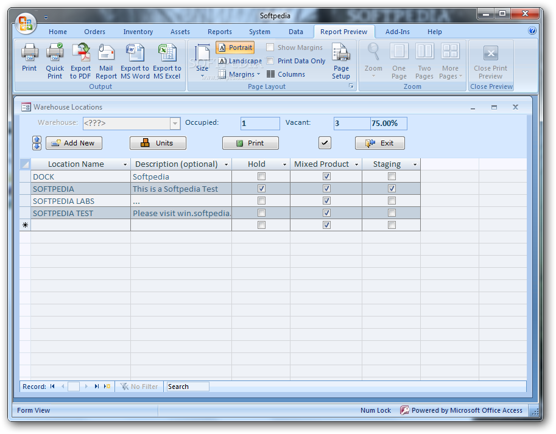
Task: Select the SOFTPEDIA LABS location name cell
Action: coord(81,201)
